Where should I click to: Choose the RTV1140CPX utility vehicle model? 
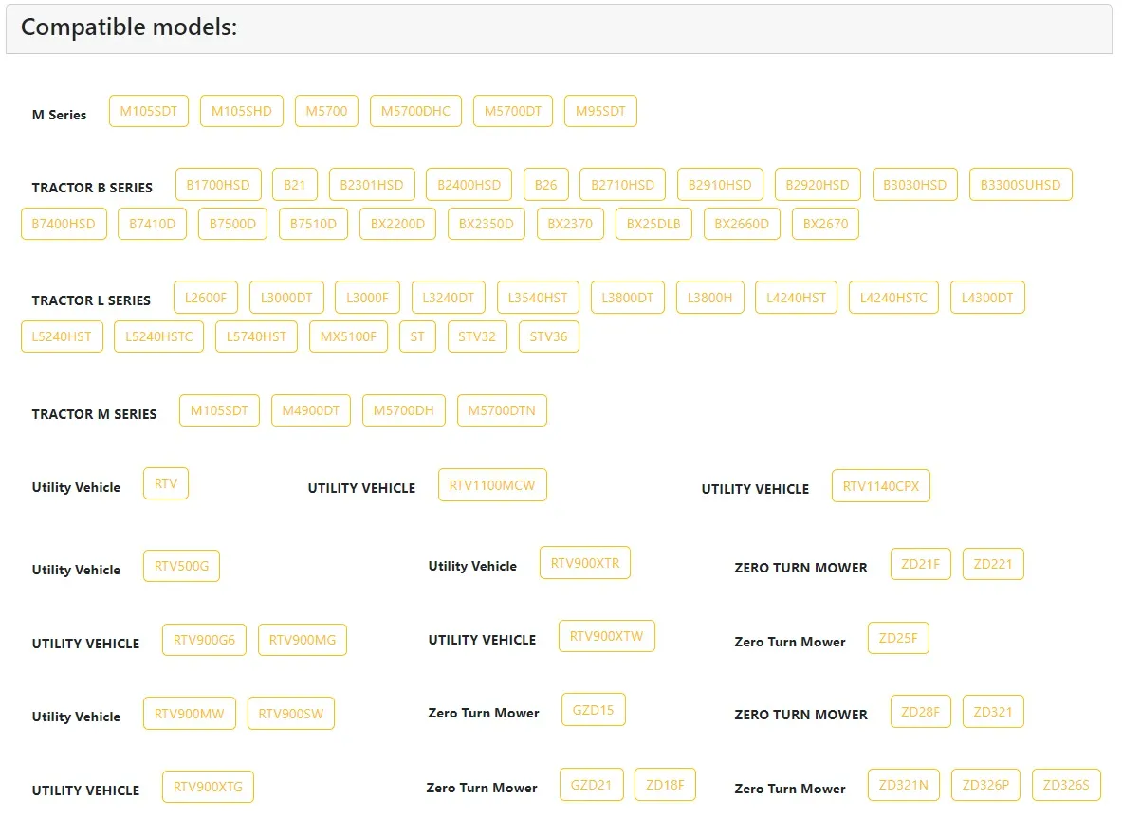coord(881,486)
